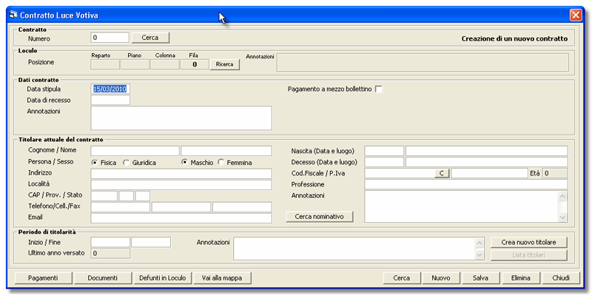Image resolution: width=592 pixels, height=296 pixels.
Task: Select the Fisica radio button
Action: point(95,163)
